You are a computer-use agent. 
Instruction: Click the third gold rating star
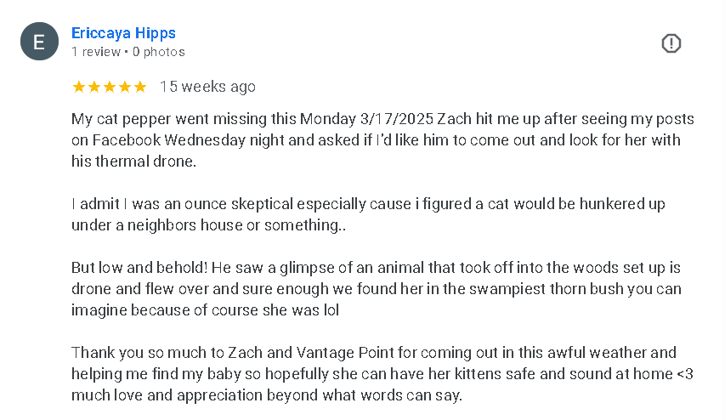(x=110, y=87)
